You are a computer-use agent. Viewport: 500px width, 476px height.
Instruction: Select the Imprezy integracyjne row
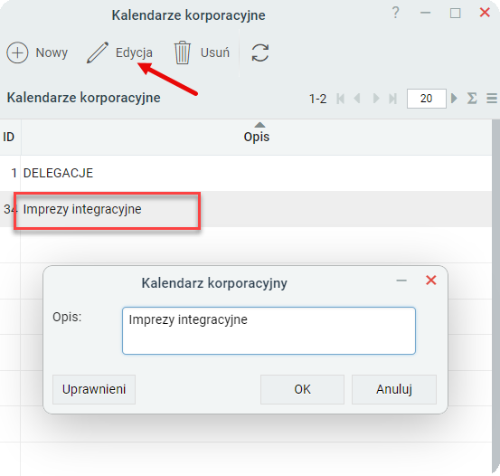[246, 209]
